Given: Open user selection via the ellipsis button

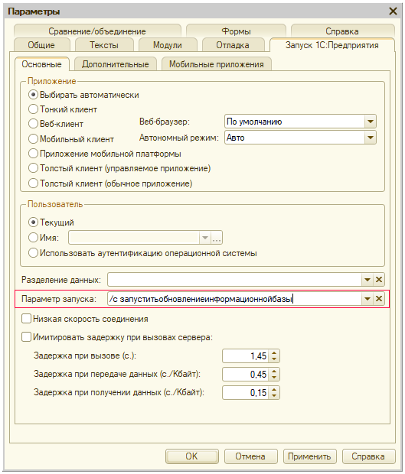Looking at the screenshot, I should coord(217,238).
